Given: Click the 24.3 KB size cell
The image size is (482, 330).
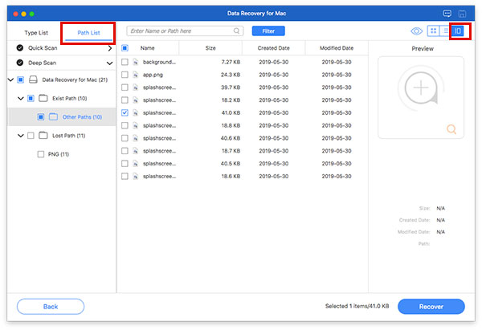Looking at the screenshot, I should tap(231, 75).
